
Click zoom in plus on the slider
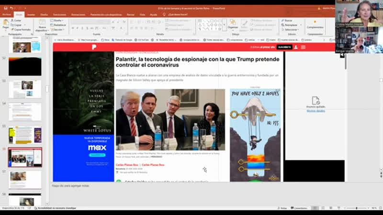pos(369,208)
